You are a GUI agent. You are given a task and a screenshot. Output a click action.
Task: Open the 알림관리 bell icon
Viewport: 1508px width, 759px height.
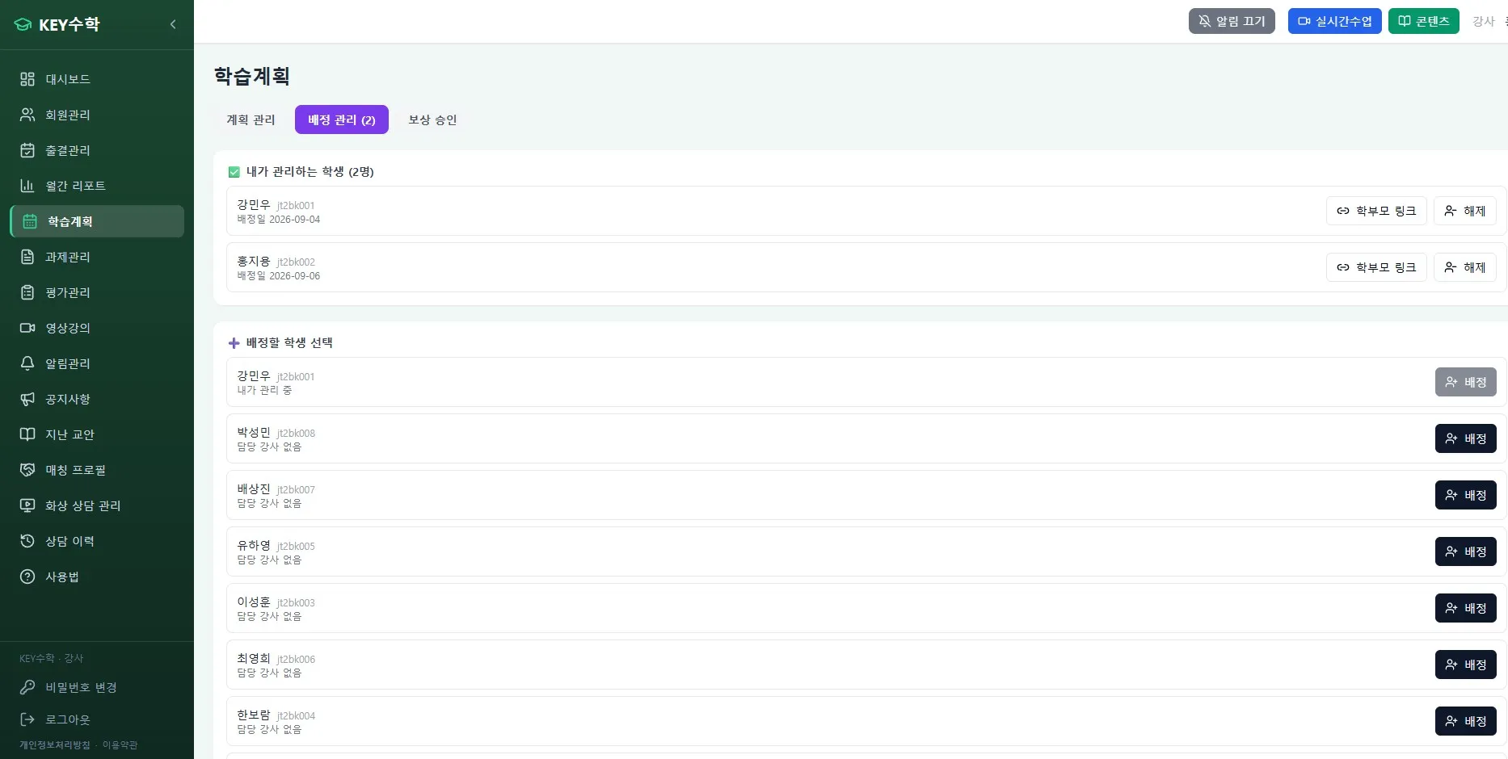click(27, 363)
